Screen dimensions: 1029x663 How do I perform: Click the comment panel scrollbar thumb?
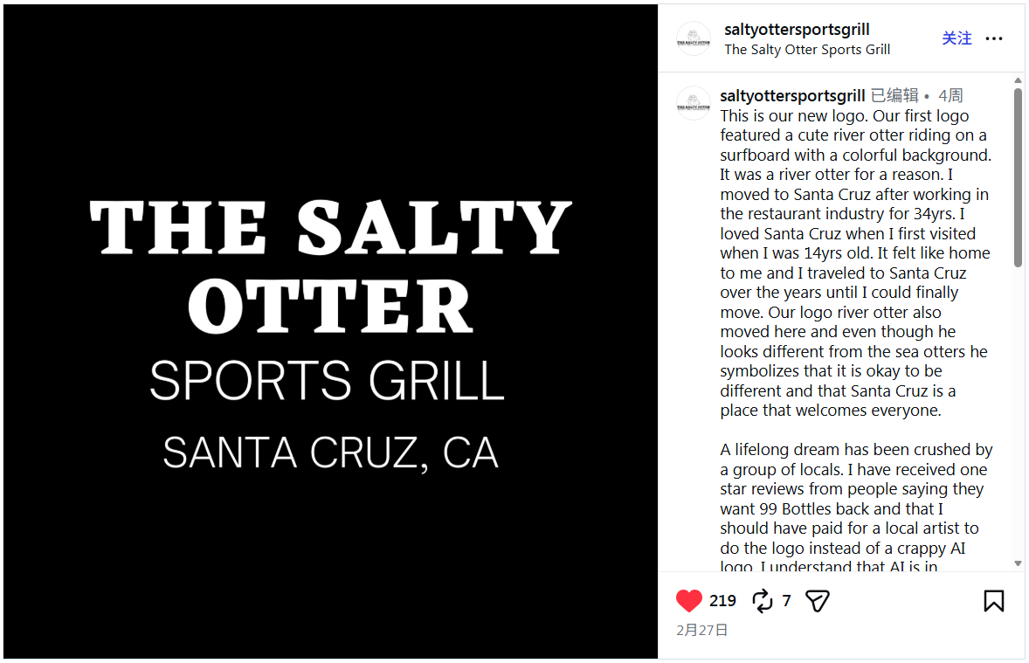(x=1018, y=175)
